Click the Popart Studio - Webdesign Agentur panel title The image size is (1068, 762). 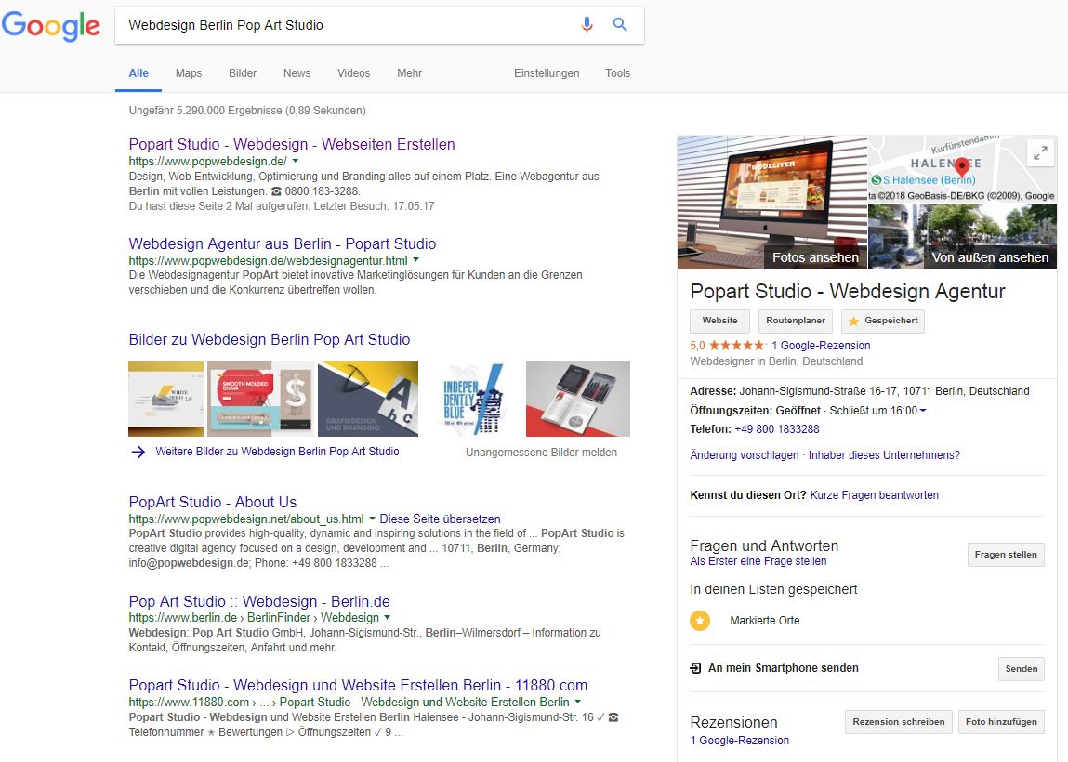pos(848,292)
